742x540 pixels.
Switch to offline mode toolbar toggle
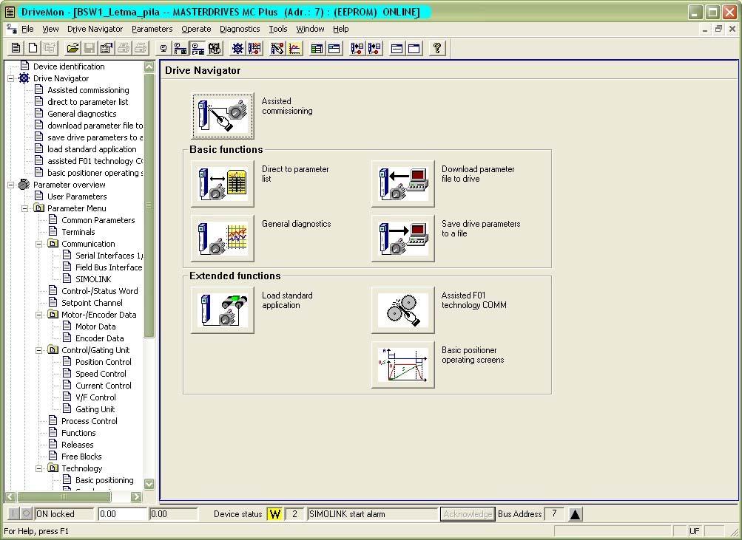[x=163, y=48]
